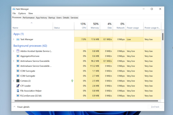The width and height of the screenshot is (173, 115).
Task: Open the View menu
Action: pyautogui.click(x=31, y=14)
